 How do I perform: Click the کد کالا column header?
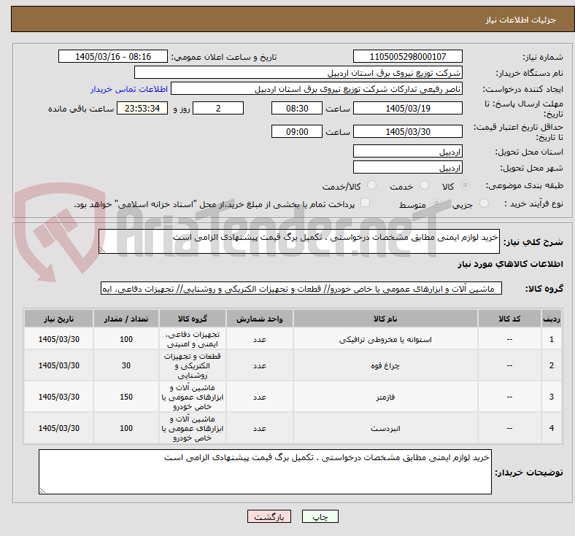(509, 319)
